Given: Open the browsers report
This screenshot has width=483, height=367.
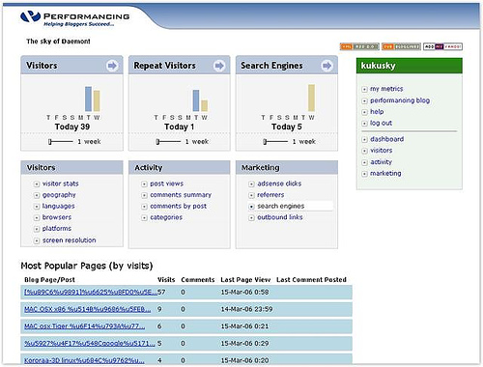Looking at the screenshot, I should pos(57,217).
